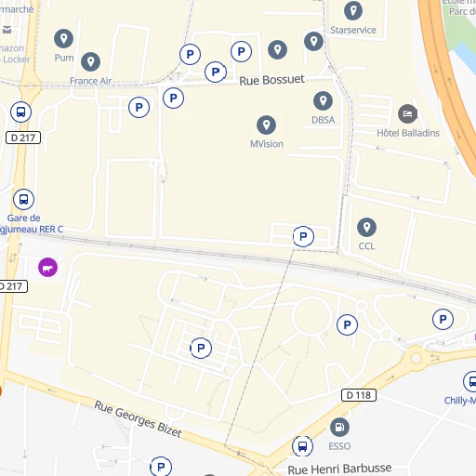The width and height of the screenshot is (476, 476).
Task: Select the parking icon beside CCL
Action: (303, 236)
